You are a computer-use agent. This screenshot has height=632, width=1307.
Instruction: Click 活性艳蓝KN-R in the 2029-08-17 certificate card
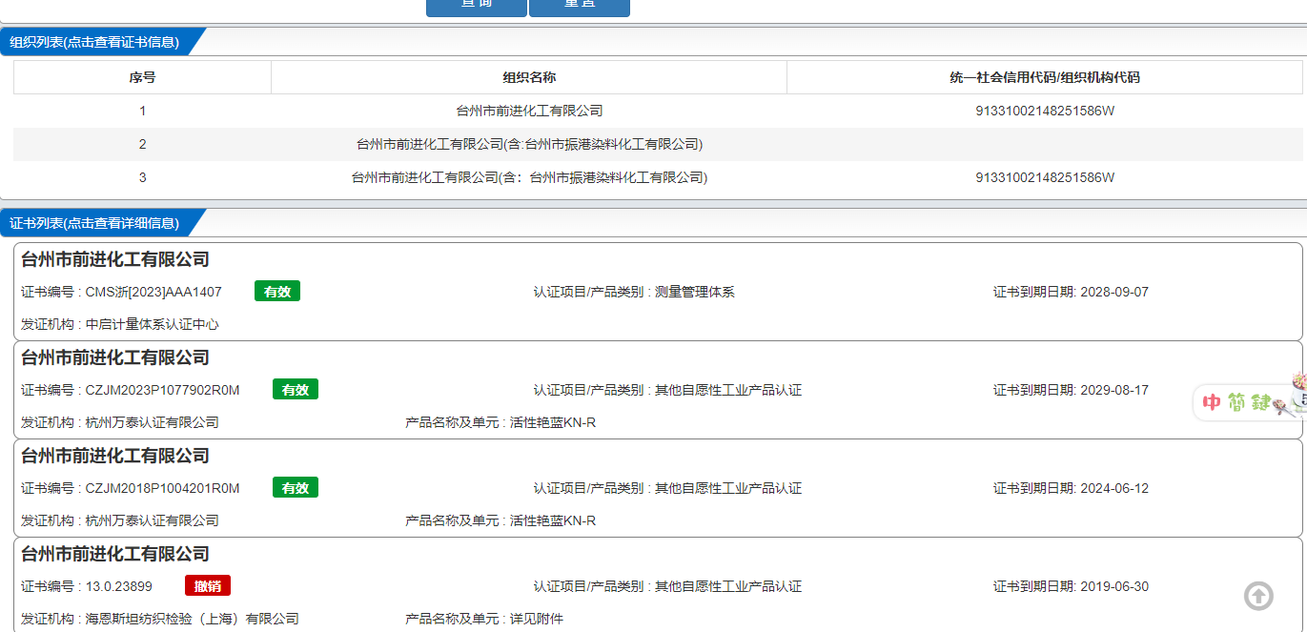[x=553, y=422]
